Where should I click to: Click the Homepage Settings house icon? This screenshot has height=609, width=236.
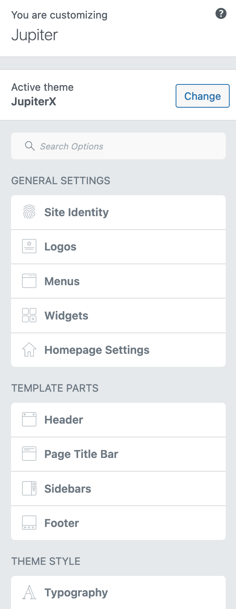tap(29, 350)
